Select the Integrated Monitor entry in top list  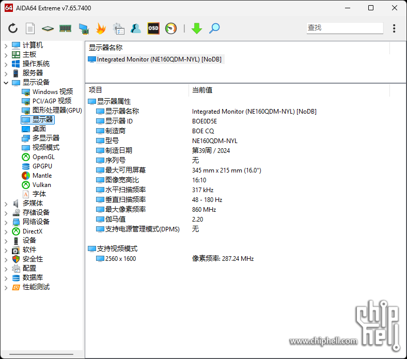[x=156, y=59]
